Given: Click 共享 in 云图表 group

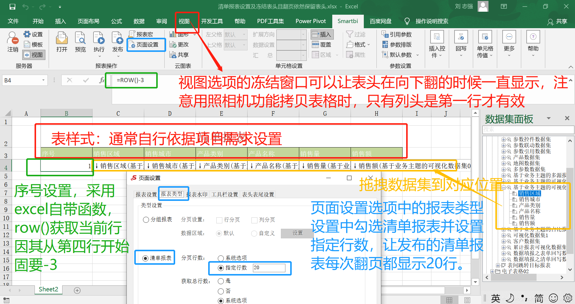Looking at the screenshot, I should click(x=179, y=55).
